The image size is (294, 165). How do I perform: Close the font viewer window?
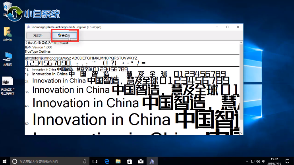pos(238,27)
